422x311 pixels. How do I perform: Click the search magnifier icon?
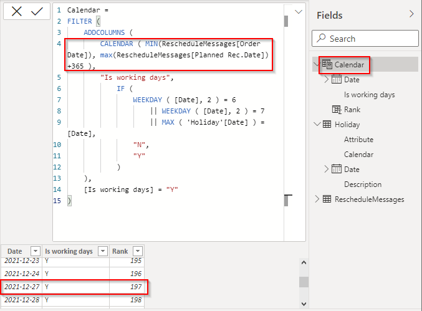coord(321,38)
